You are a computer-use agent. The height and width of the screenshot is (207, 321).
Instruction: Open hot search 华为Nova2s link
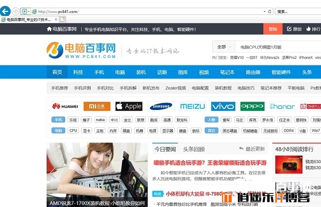[270, 58]
